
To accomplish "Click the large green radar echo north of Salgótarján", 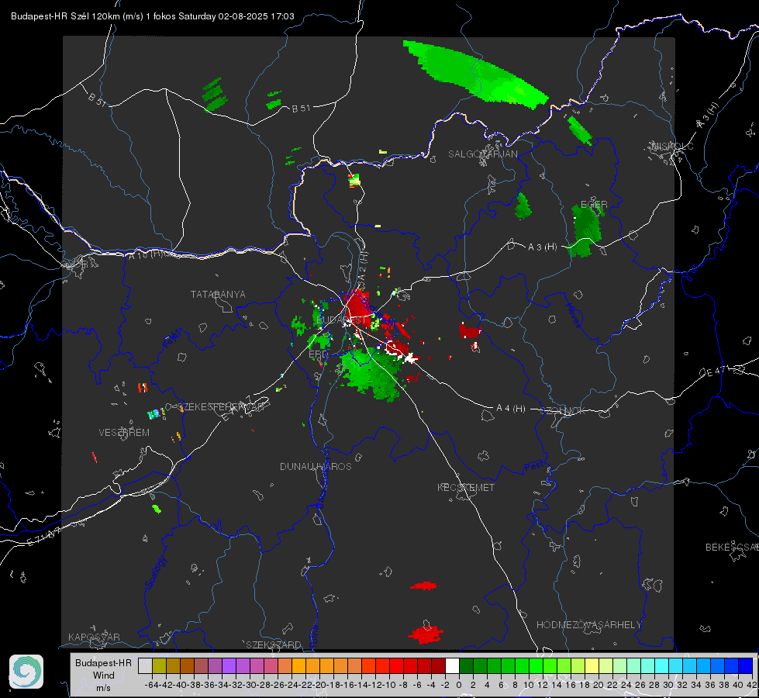I will tap(477, 74).
